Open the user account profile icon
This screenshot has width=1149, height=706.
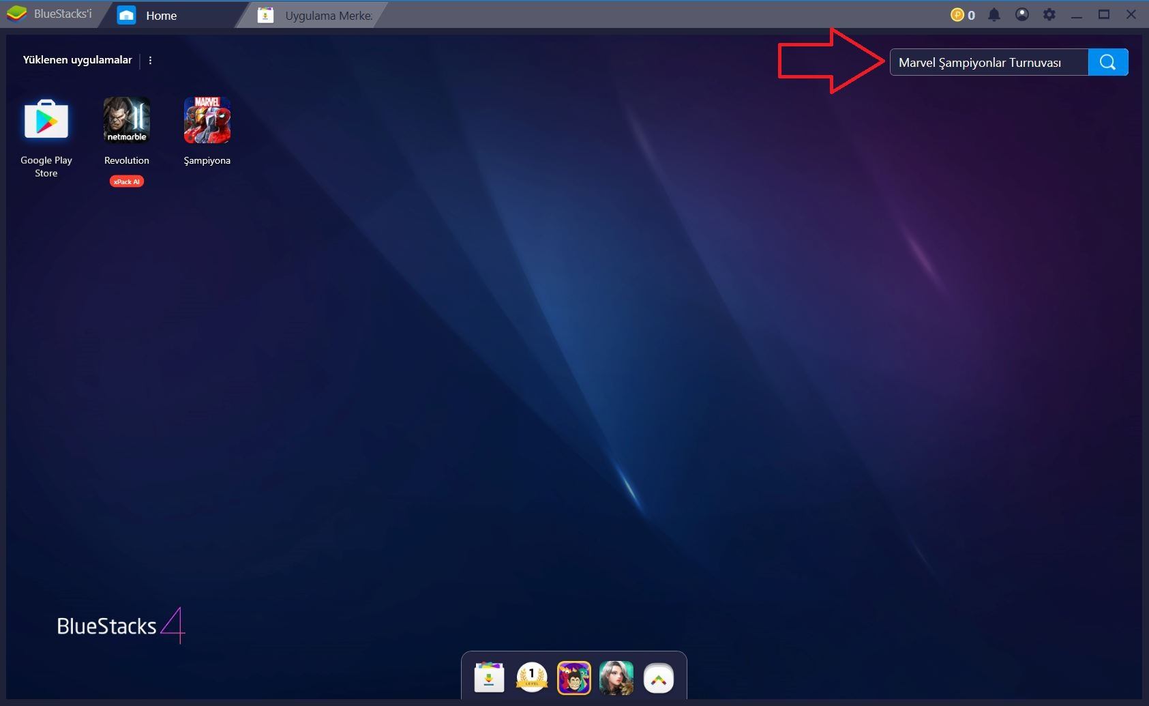(x=1021, y=14)
